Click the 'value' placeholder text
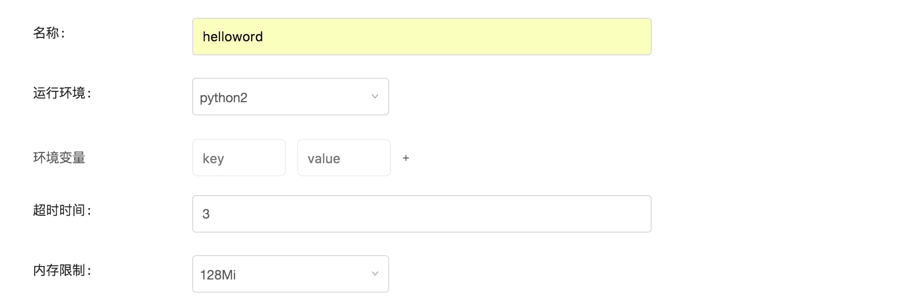 [324, 159]
